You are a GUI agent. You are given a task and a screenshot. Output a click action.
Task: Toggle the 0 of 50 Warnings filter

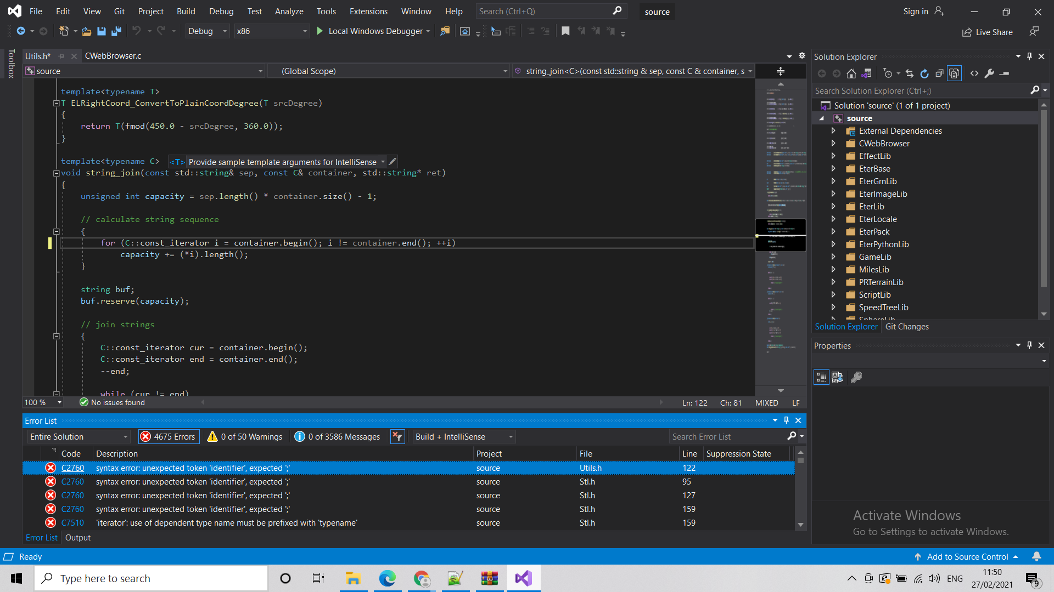(x=245, y=437)
